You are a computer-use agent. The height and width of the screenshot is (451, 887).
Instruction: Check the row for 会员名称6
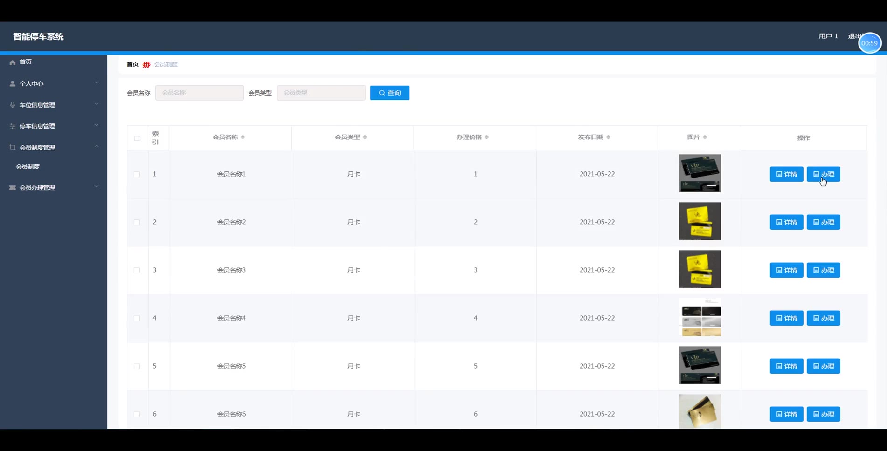(137, 414)
